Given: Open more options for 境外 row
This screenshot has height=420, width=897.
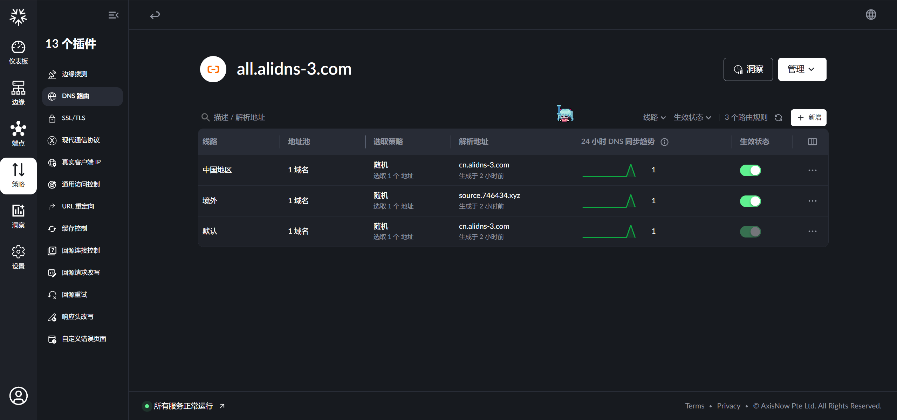Looking at the screenshot, I should (812, 201).
